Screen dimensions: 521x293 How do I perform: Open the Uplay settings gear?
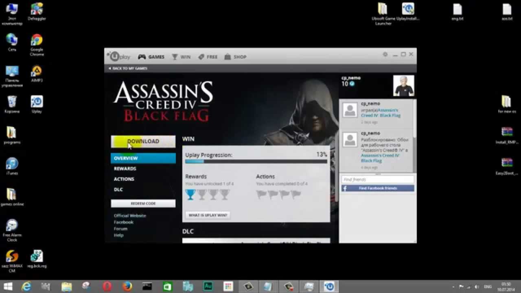click(385, 55)
